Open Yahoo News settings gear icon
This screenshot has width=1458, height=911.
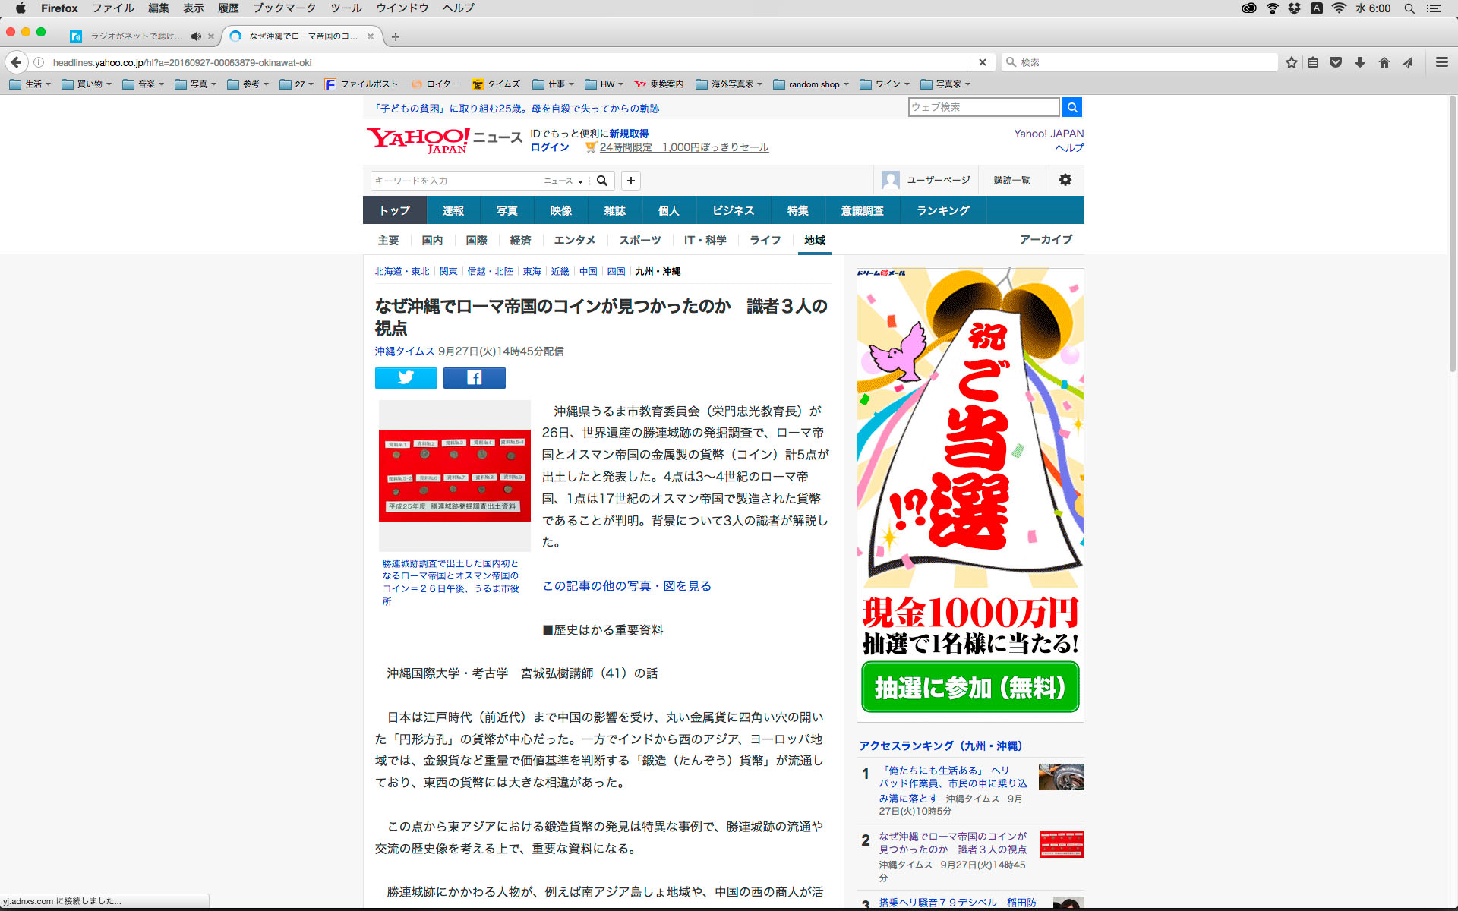[1065, 180]
